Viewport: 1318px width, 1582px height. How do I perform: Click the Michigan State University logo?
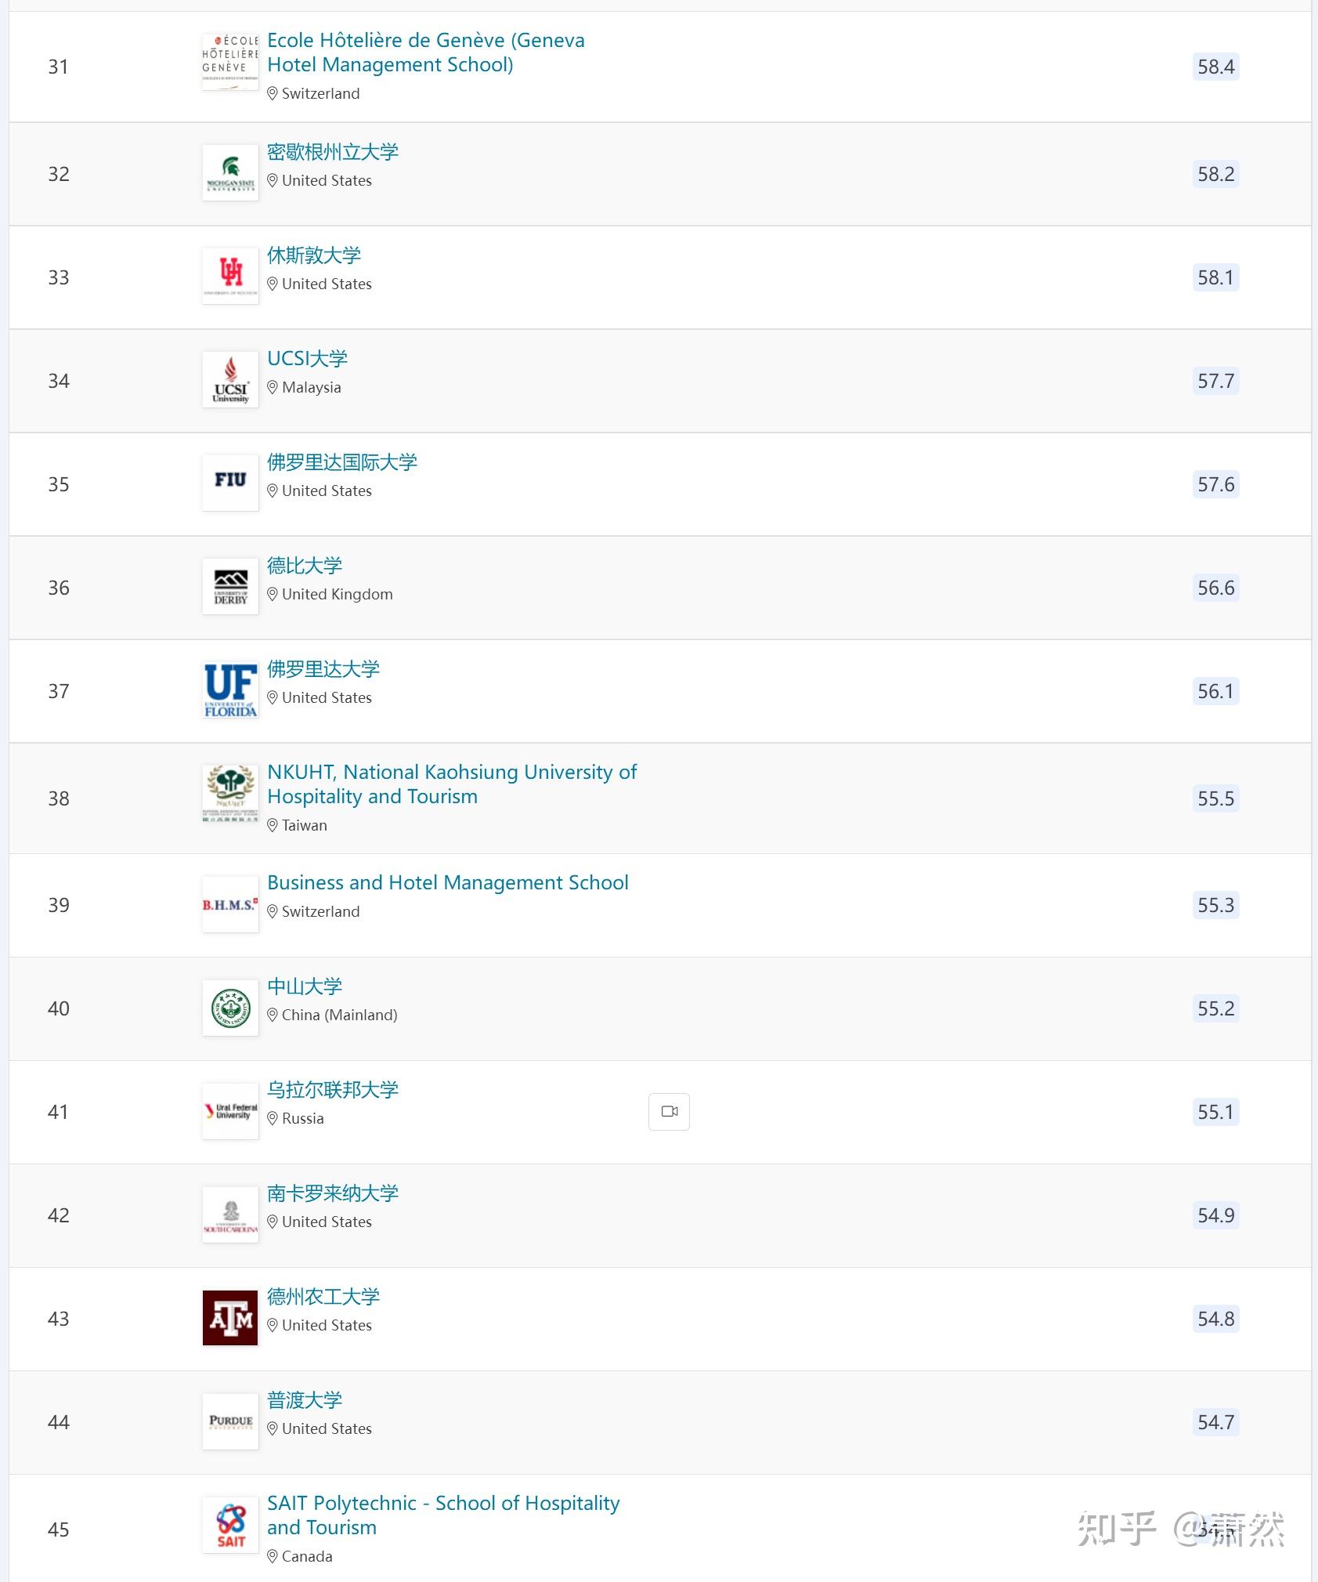230,173
